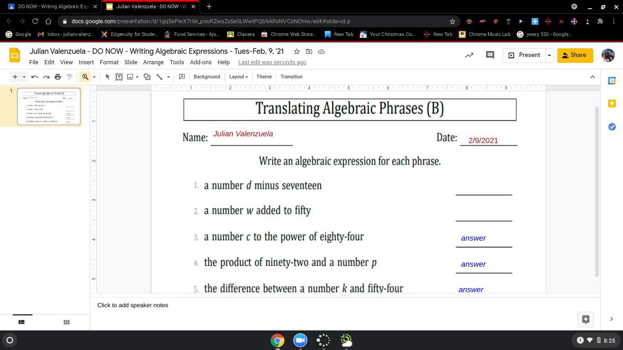The height and width of the screenshot is (350, 623).
Task: Hide the menus with the up chevron
Action: [592, 77]
